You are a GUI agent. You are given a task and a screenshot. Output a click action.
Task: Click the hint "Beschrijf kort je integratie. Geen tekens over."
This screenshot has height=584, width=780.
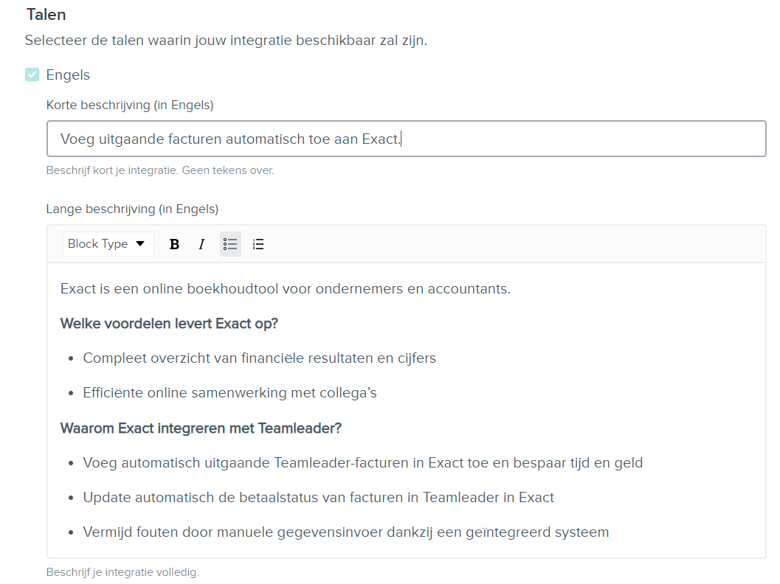pos(160,170)
